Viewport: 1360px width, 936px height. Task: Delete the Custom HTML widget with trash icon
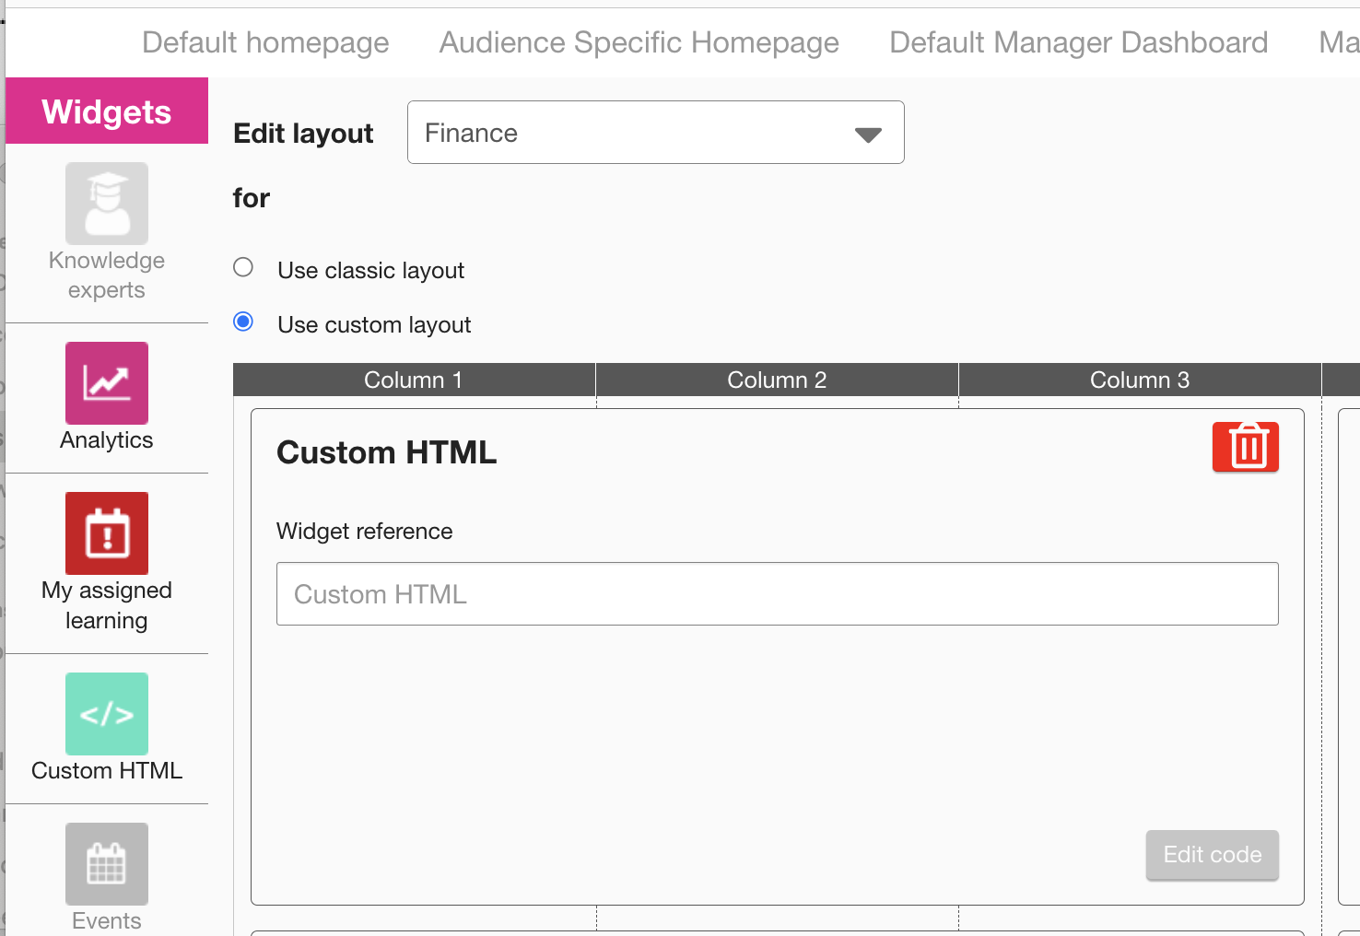click(x=1245, y=447)
